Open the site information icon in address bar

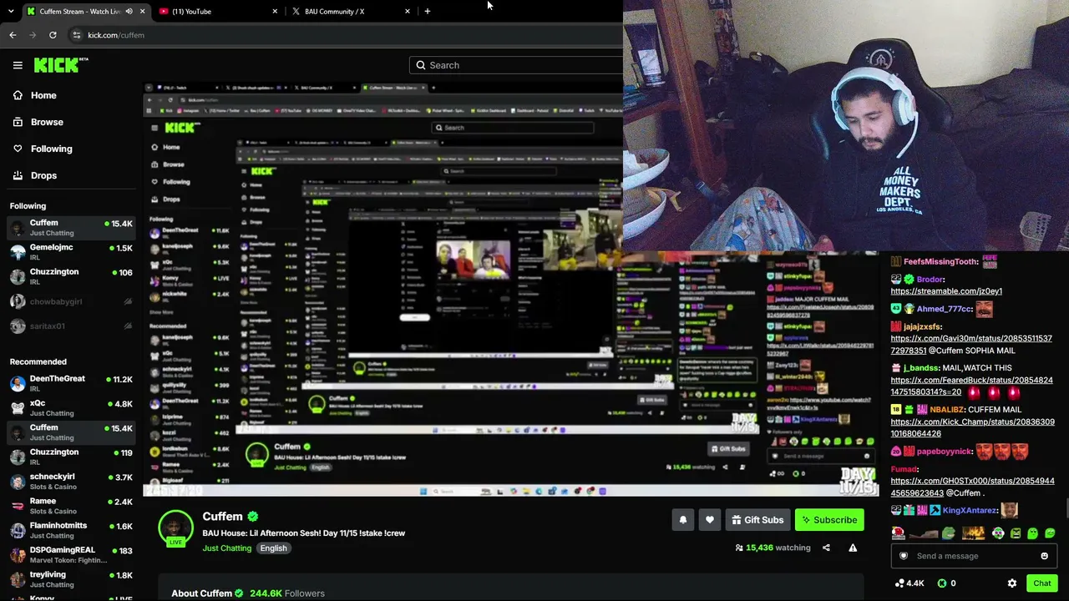pos(76,35)
